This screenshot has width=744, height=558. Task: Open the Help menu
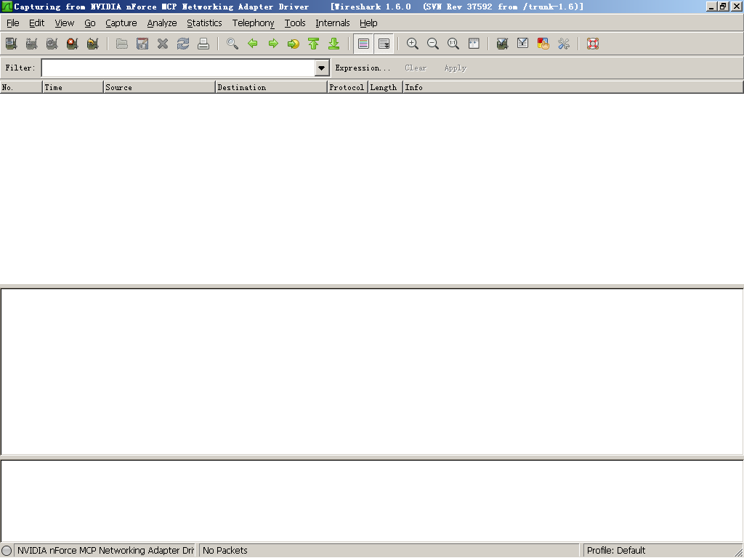tap(368, 23)
